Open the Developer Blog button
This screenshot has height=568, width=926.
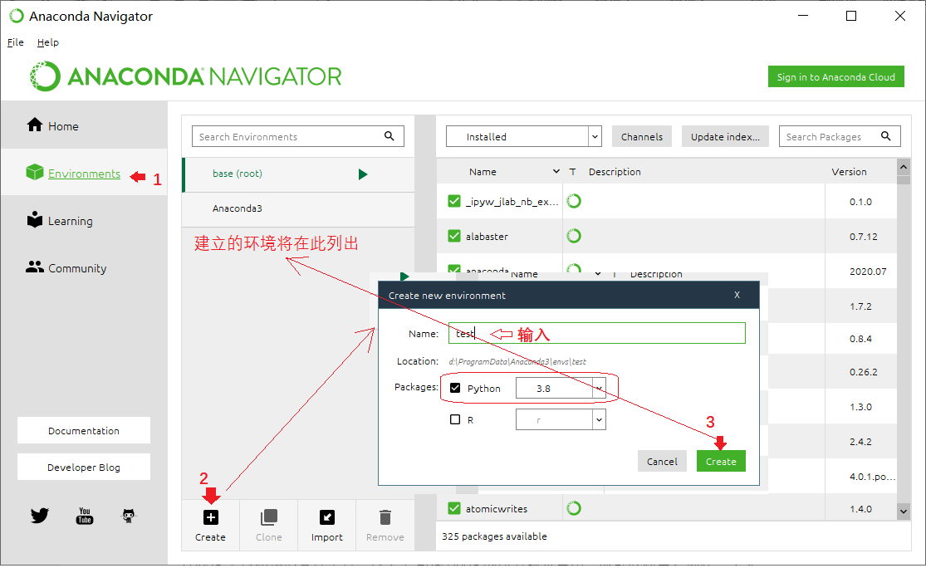tap(84, 467)
